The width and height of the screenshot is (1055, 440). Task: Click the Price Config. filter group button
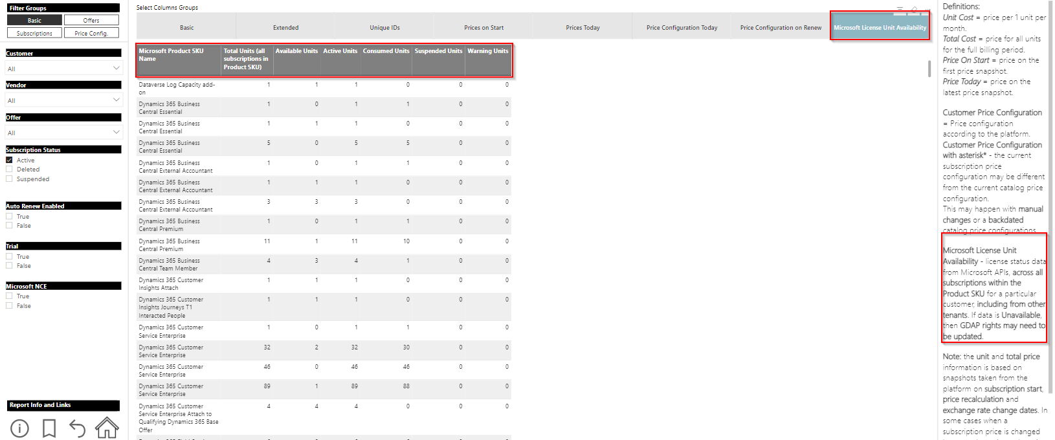click(91, 33)
